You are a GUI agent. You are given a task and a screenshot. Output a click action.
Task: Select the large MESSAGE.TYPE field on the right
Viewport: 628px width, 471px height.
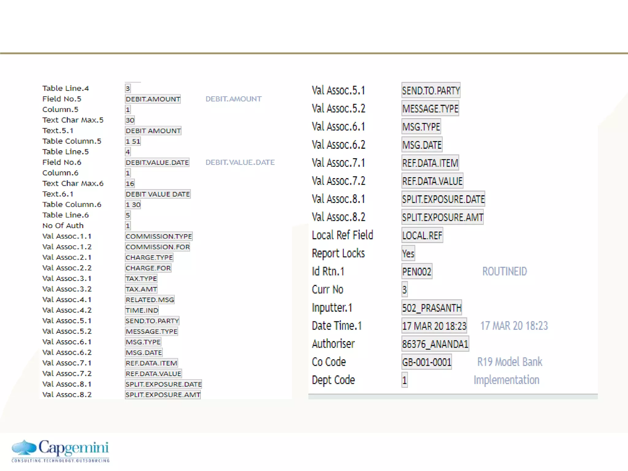[430, 109]
